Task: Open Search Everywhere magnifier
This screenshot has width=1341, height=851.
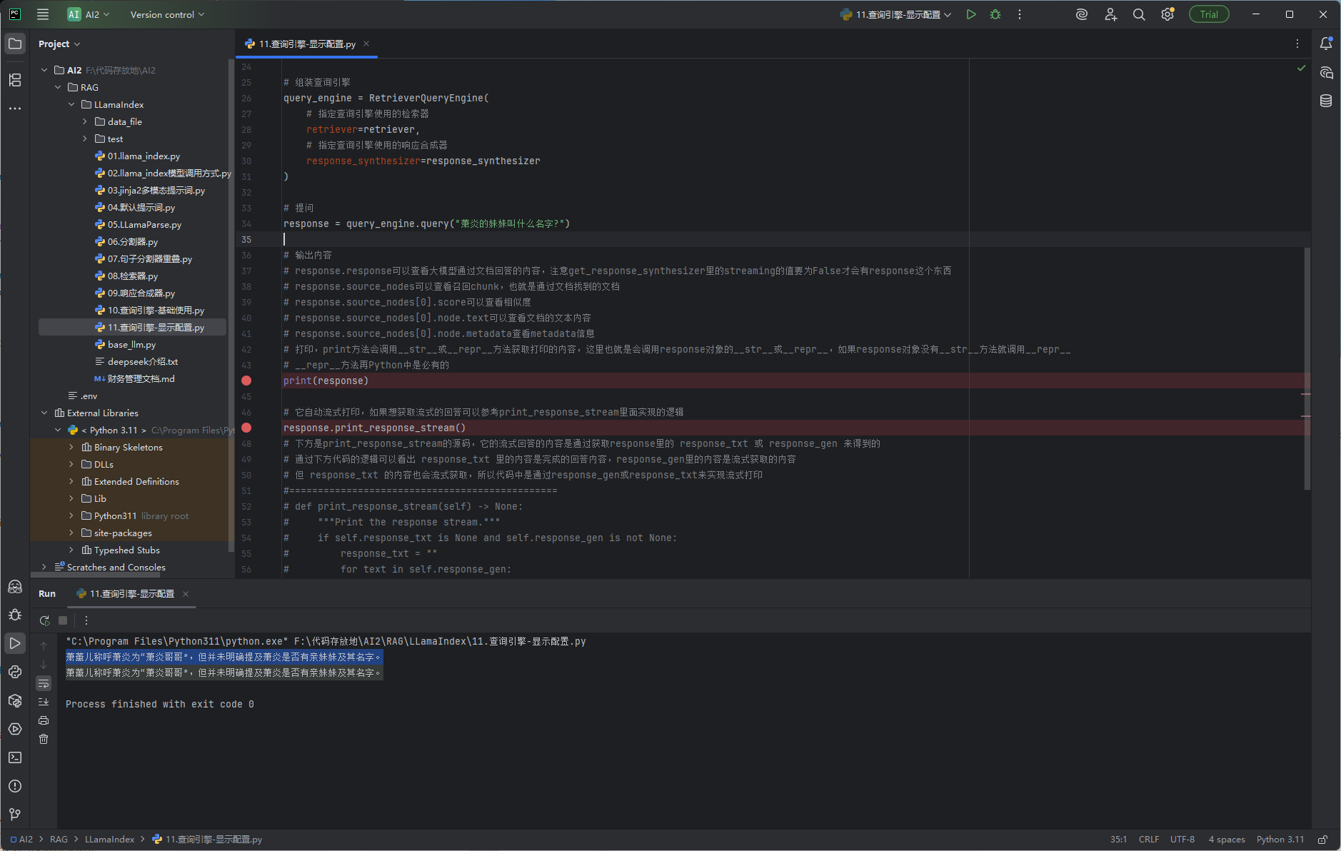Action: [1139, 14]
